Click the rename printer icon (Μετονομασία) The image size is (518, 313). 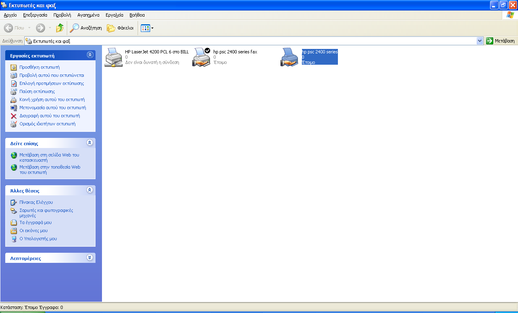pyautogui.click(x=14, y=108)
